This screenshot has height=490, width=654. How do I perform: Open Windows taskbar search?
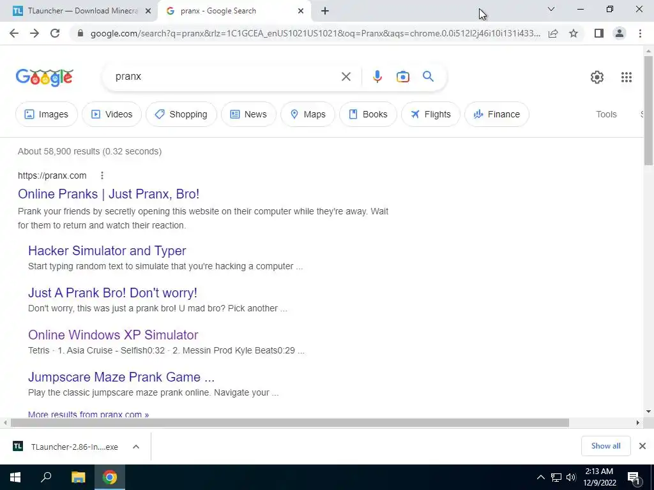coord(46,477)
